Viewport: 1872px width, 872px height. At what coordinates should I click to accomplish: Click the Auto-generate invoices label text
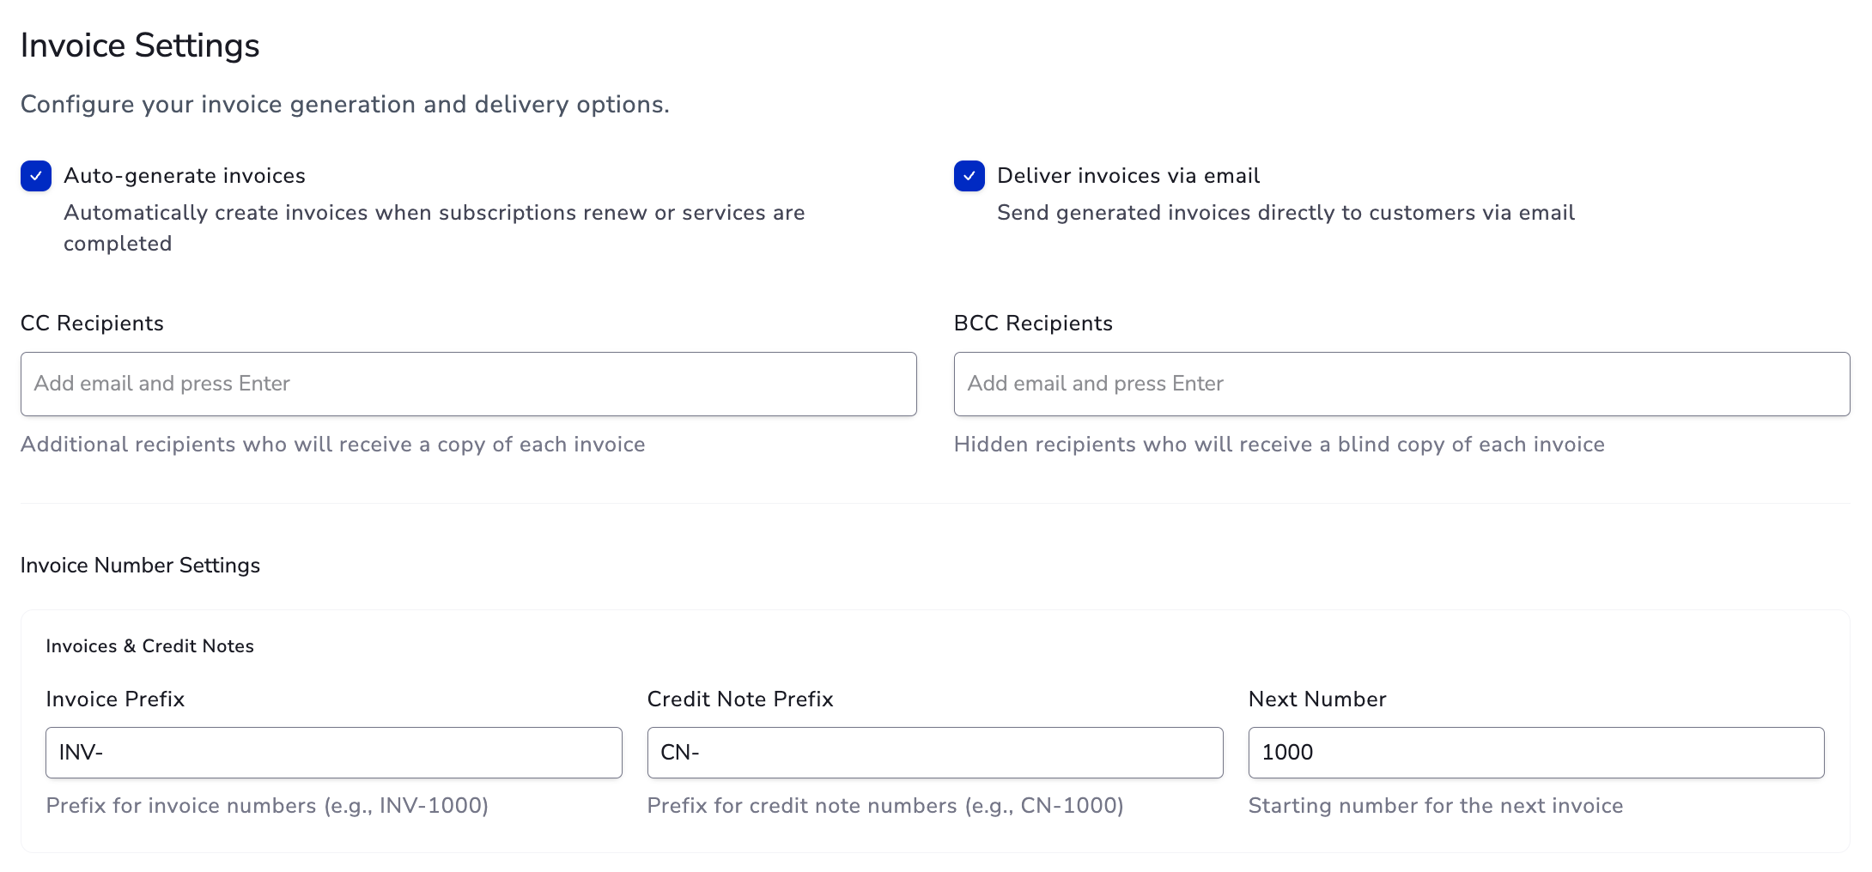[184, 176]
